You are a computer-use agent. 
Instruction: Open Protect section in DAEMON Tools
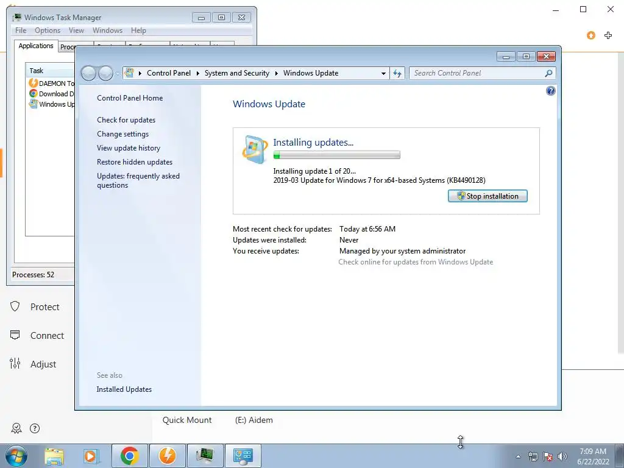tap(35, 307)
